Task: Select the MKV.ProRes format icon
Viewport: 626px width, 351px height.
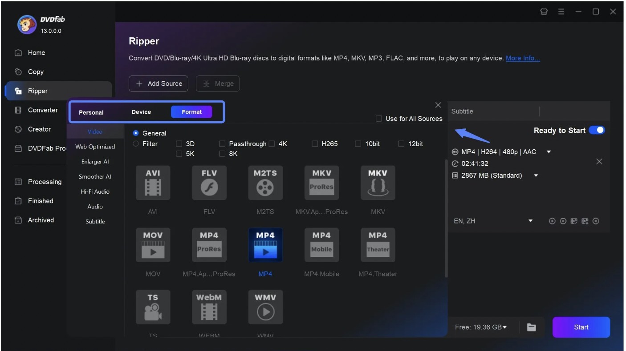Action: (321, 183)
